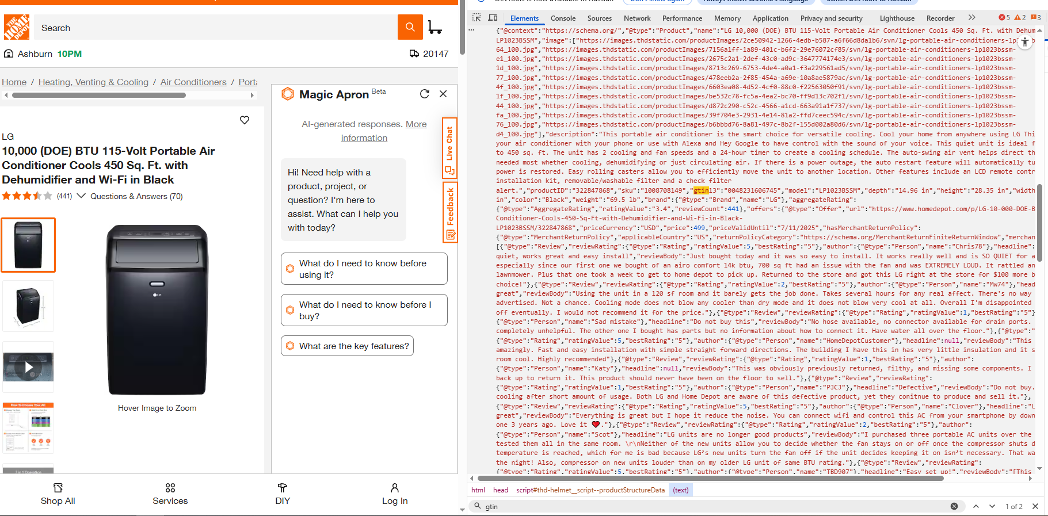Image resolution: width=1048 pixels, height=516 pixels.
Task: Switch to the Sources tab
Action: pyautogui.click(x=600, y=18)
